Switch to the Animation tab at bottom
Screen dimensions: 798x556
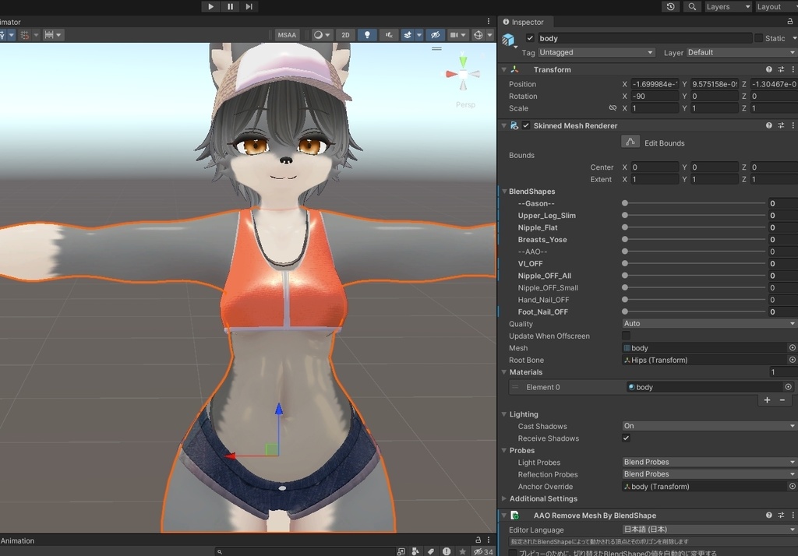tap(18, 540)
